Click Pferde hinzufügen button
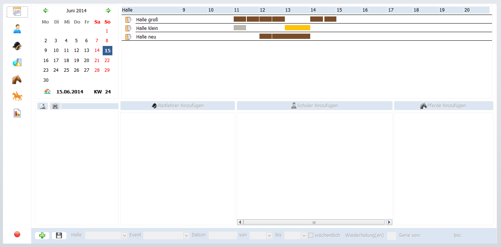 [444, 106]
